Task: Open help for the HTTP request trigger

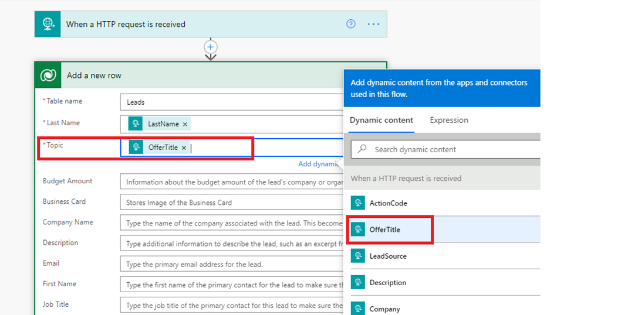Action: point(350,24)
